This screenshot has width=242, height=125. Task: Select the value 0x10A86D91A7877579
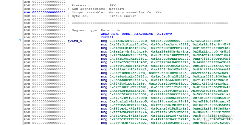[x=211, y=45]
